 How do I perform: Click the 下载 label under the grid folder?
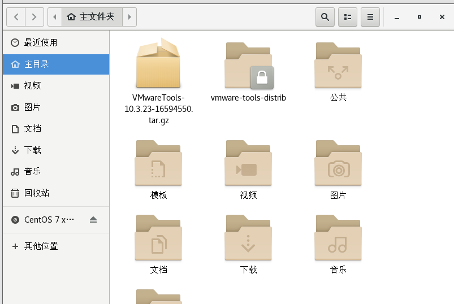click(248, 270)
